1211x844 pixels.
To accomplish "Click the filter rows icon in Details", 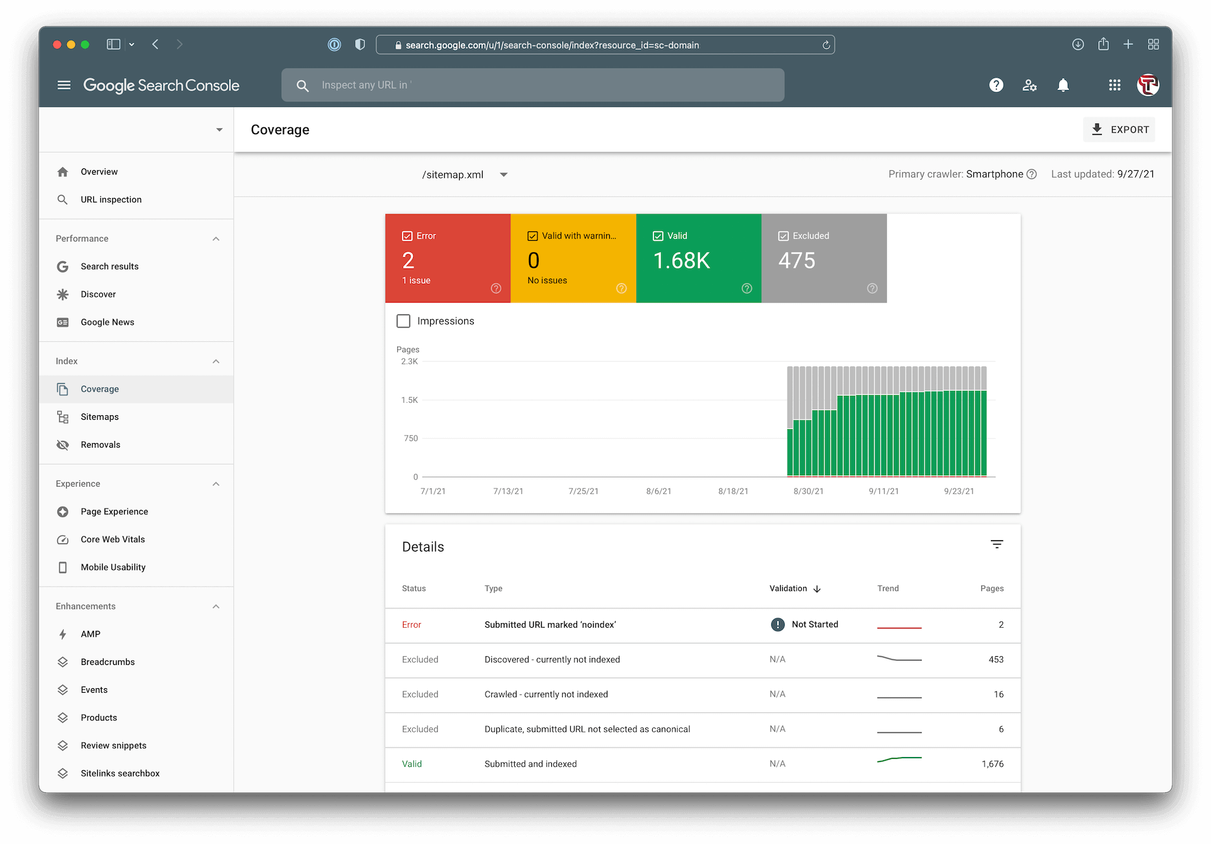I will (997, 545).
